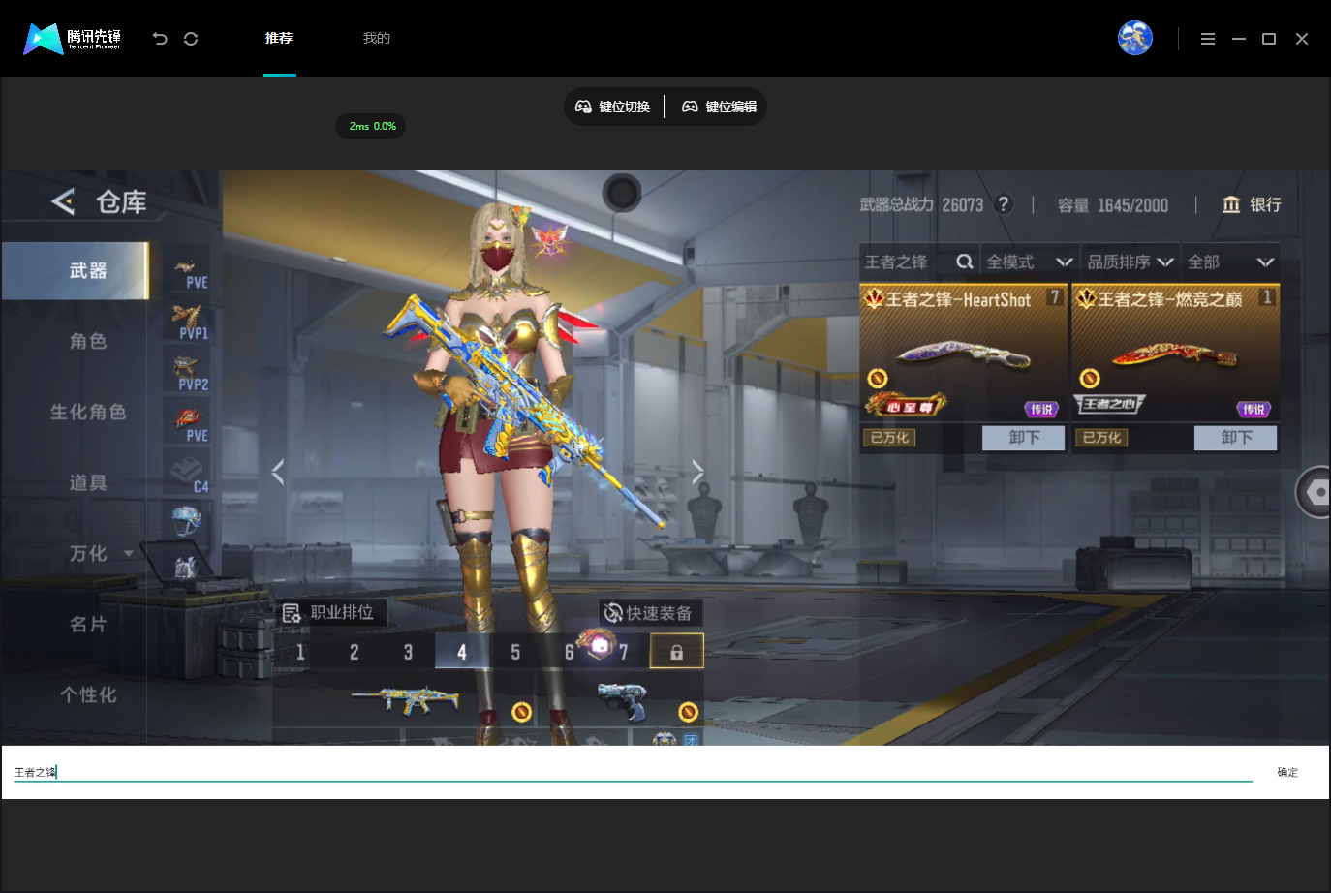Screen dimensions: 1331x893
Task: Click the 快速装备 button
Action: point(649,613)
